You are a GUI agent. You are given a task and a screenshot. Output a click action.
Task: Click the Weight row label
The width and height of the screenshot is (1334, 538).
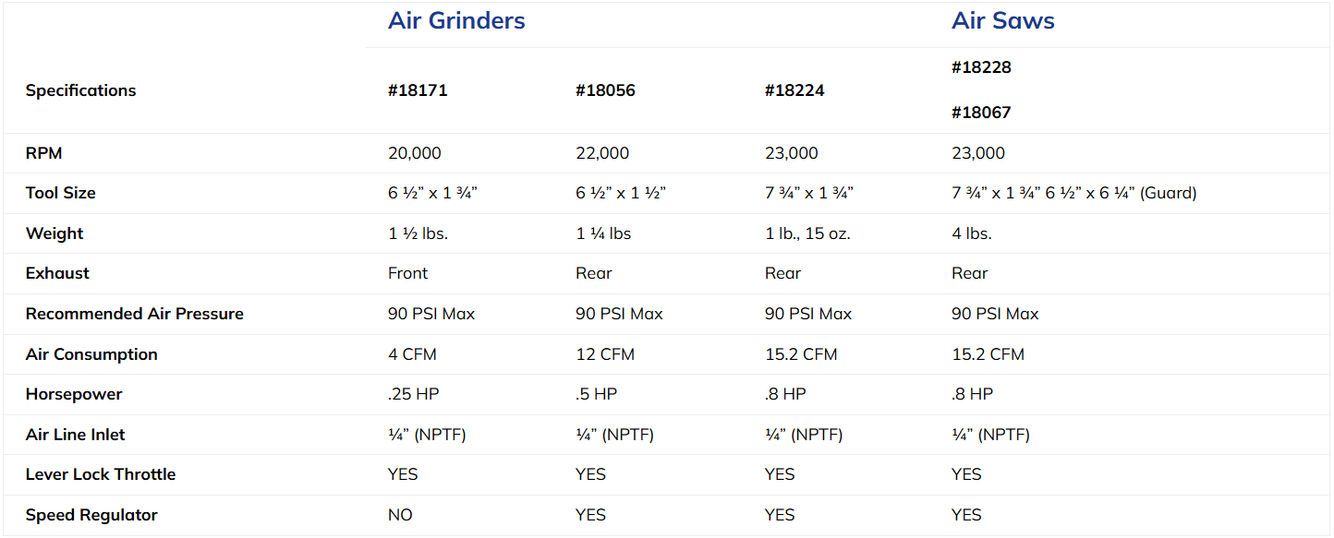point(54,233)
